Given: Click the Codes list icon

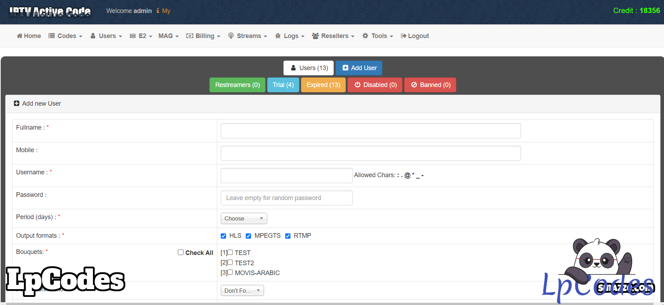Looking at the screenshot, I should [51, 36].
